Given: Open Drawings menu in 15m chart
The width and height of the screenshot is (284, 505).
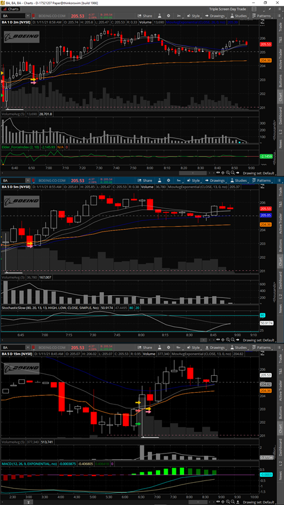Looking at the screenshot, I should click(214, 348).
